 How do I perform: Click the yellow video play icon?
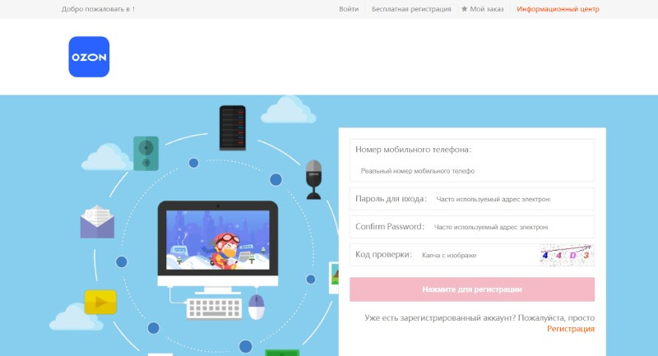click(x=100, y=302)
